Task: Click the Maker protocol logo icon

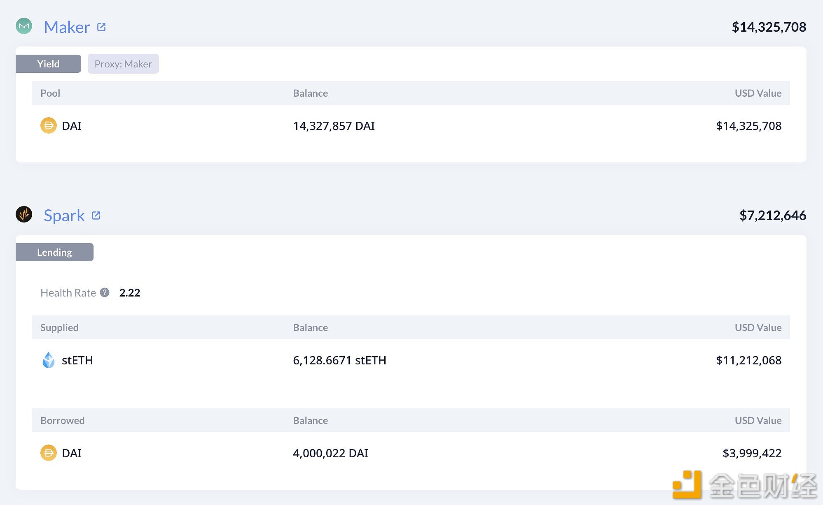Action: click(24, 26)
